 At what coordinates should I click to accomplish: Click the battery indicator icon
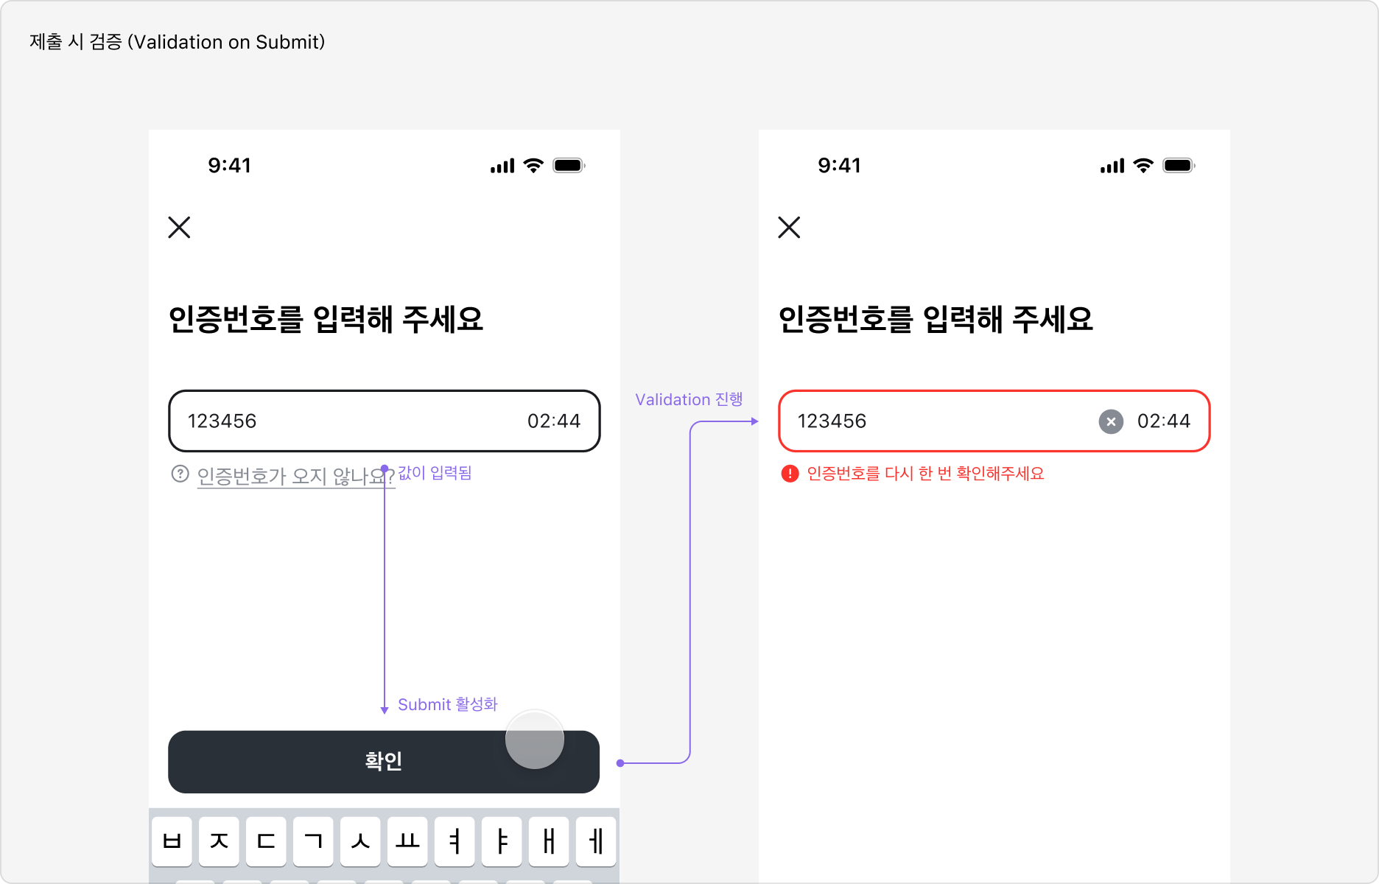[x=568, y=165]
